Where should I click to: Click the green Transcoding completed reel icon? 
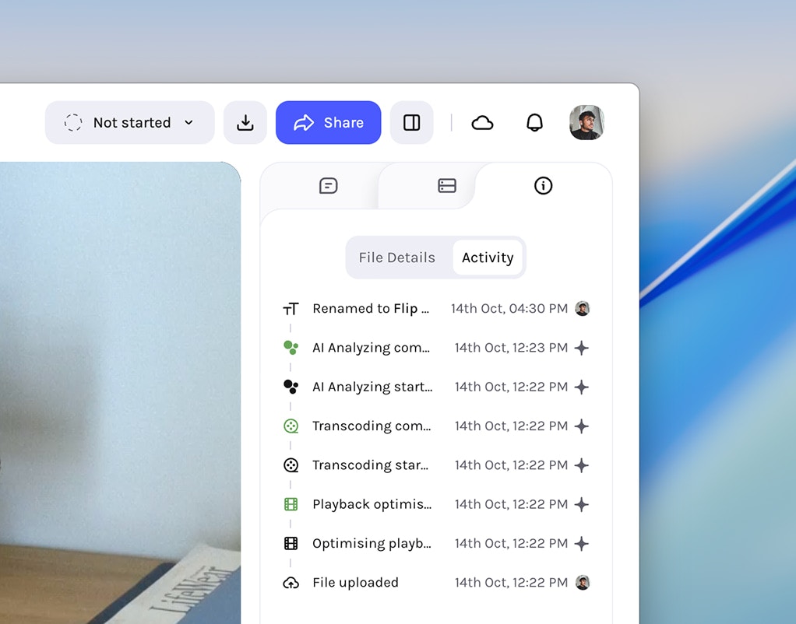pos(291,426)
